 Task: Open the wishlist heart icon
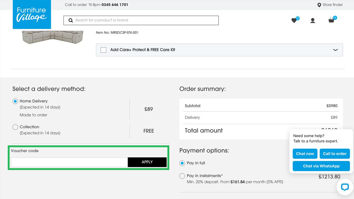pyautogui.click(x=294, y=20)
